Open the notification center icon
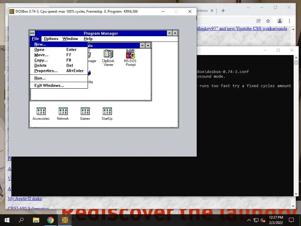301x226 pixels. point(291,220)
